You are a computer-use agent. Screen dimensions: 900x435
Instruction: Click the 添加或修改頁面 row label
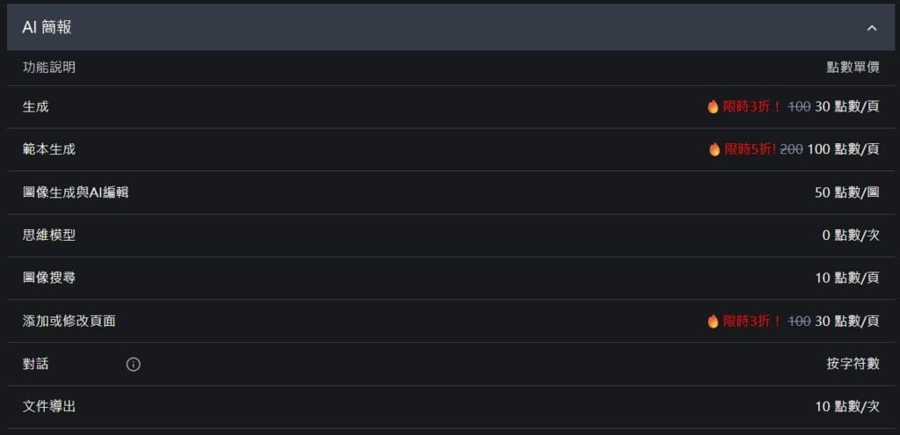pyautogui.click(x=69, y=321)
